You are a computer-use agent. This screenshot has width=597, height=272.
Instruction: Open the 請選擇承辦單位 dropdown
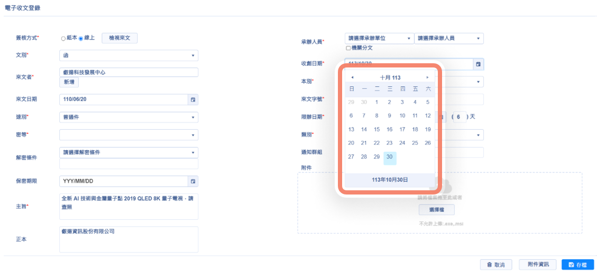point(379,38)
